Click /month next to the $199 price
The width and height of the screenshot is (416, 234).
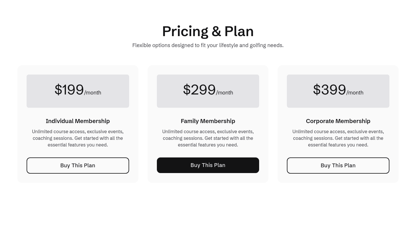pos(92,93)
